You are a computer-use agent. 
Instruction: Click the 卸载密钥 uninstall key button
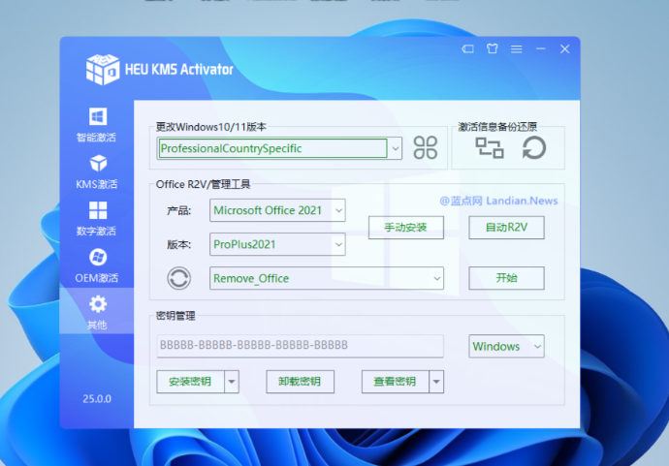point(300,382)
